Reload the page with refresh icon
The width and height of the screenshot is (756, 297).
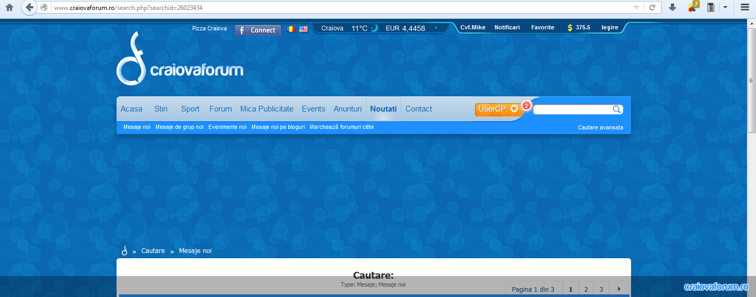(652, 7)
